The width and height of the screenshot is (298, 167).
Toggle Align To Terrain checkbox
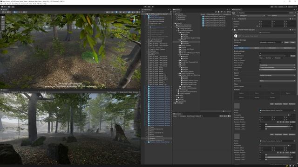(260, 60)
